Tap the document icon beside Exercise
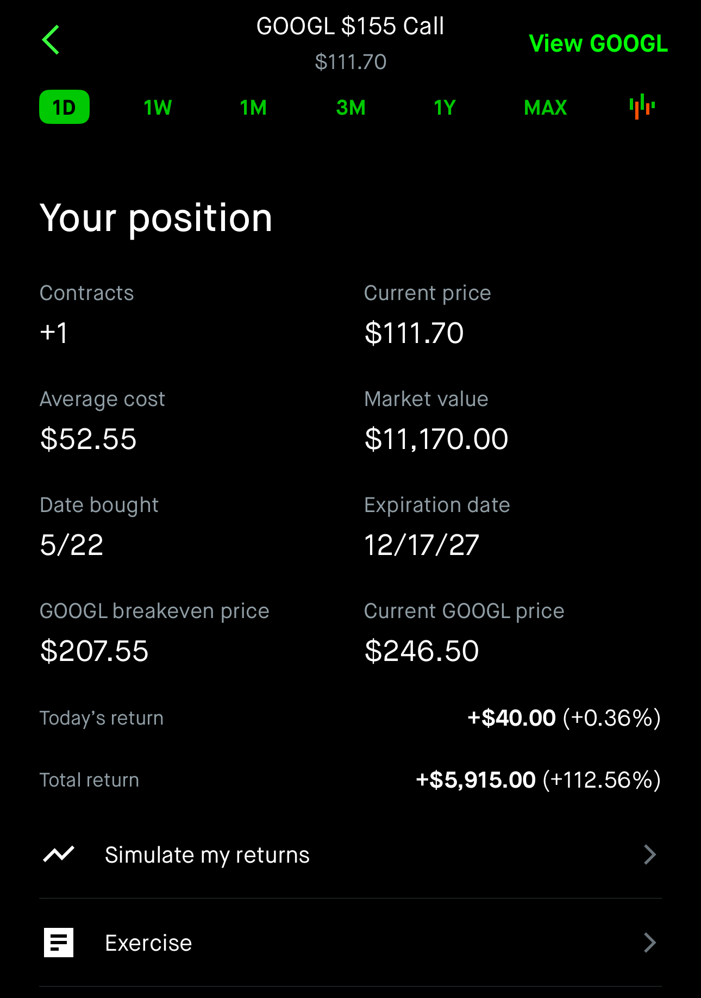 59,943
